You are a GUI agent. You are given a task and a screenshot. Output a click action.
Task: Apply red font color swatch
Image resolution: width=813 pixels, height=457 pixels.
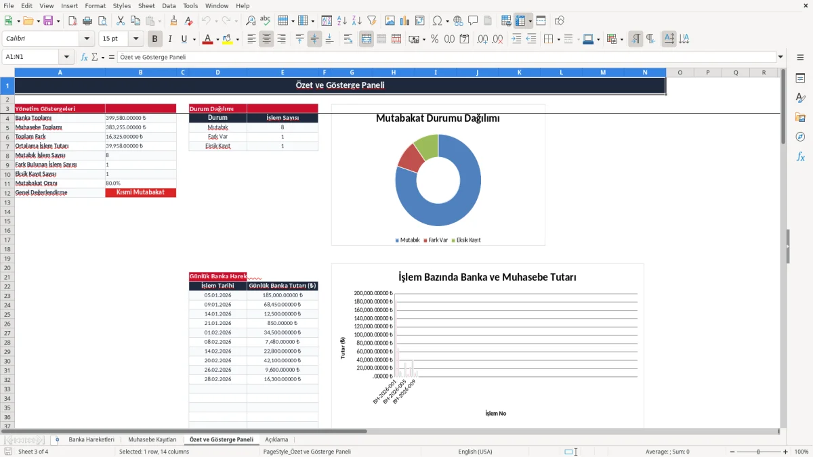(x=207, y=39)
